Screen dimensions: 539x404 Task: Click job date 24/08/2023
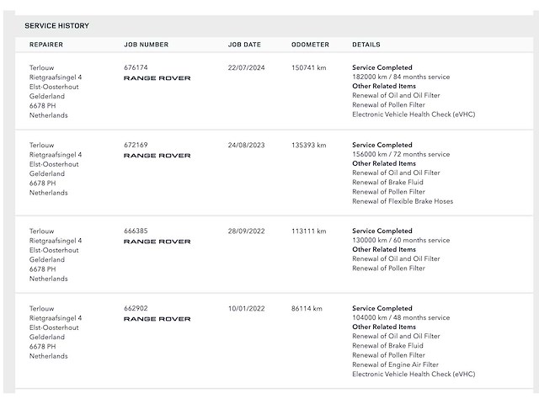(244, 145)
